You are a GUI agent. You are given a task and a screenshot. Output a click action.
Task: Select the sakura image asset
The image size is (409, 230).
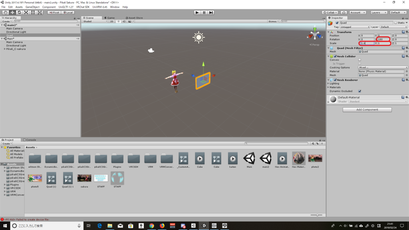click(x=84, y=180)
